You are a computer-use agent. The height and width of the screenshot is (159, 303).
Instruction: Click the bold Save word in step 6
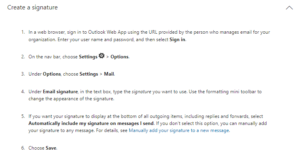pos(51,148)
